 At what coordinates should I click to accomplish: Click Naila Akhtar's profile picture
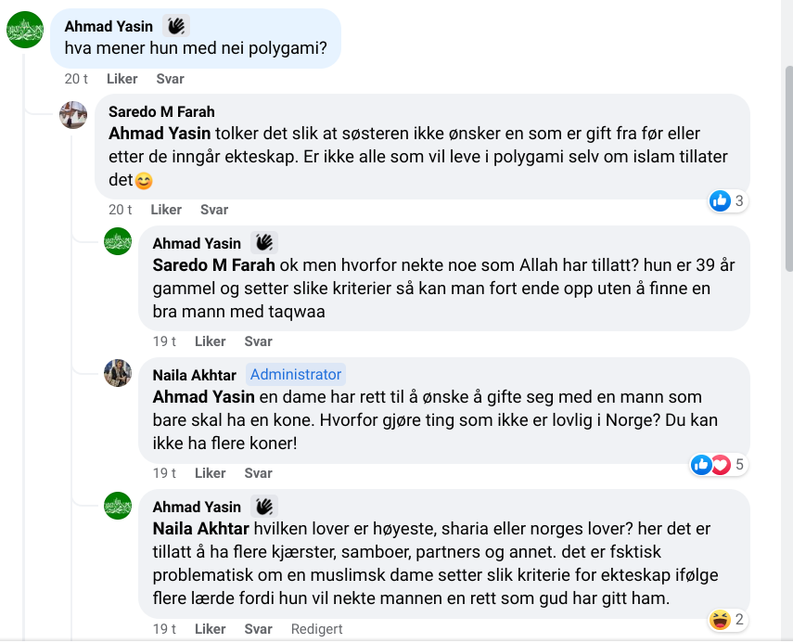pos(118,373)
